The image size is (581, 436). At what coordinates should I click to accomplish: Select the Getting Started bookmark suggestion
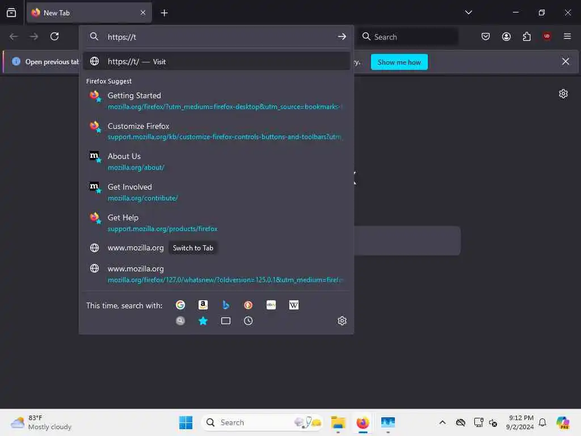tap(216, 101)
